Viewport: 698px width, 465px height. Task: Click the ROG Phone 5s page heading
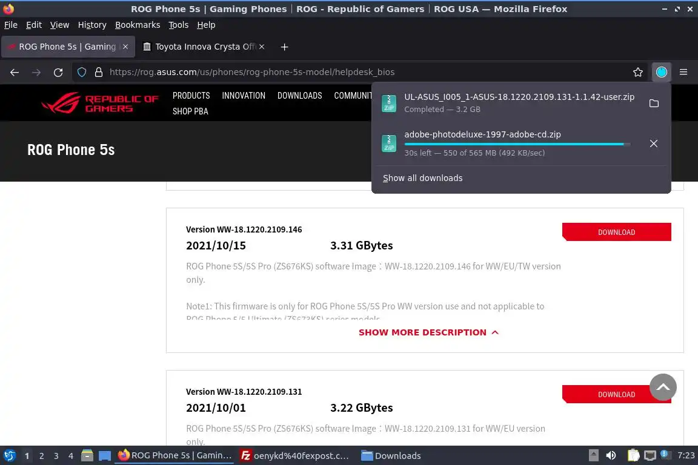click(71, 150)
